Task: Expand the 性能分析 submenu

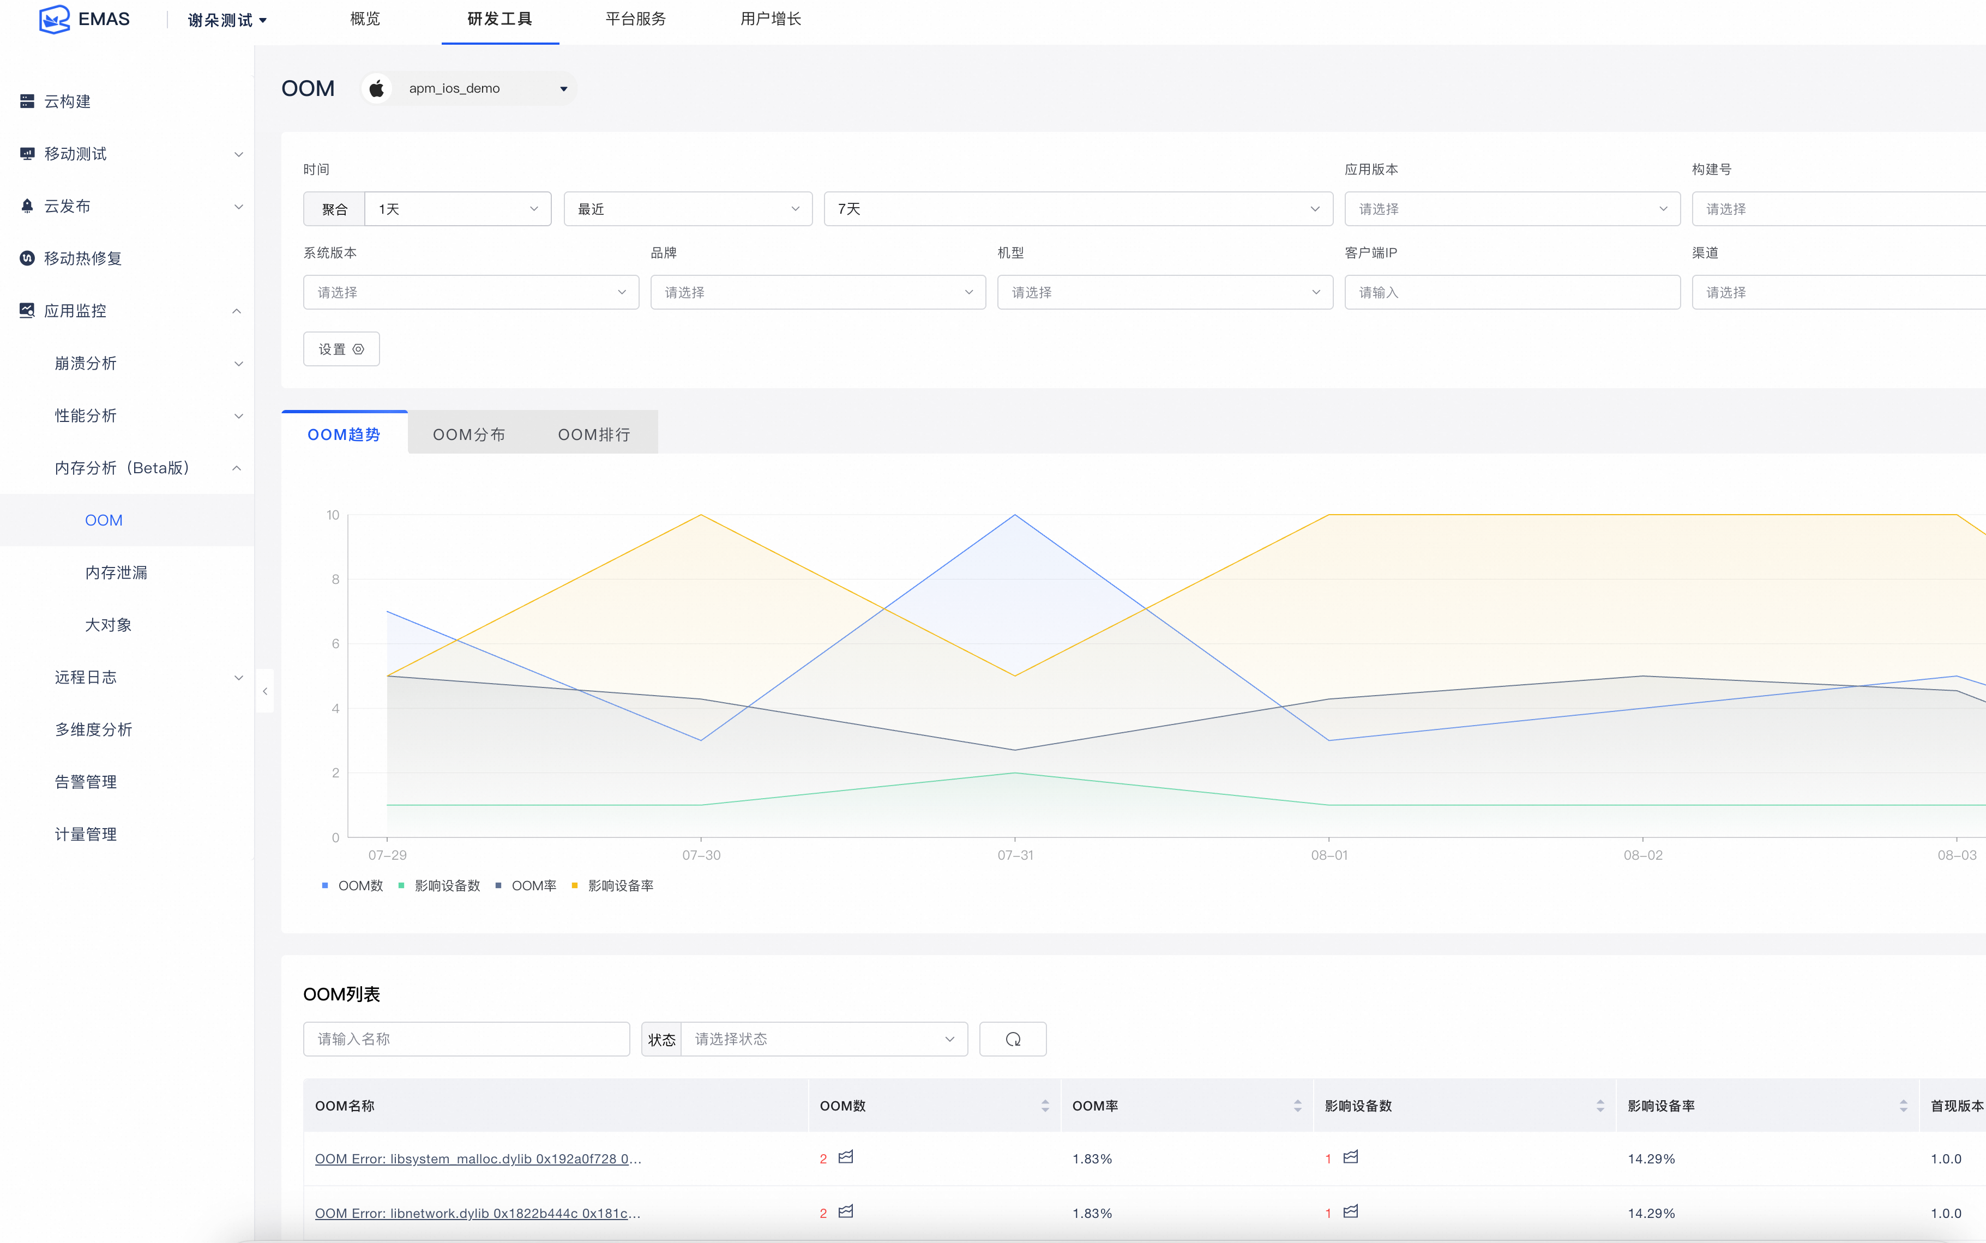Action: point(238,416)
